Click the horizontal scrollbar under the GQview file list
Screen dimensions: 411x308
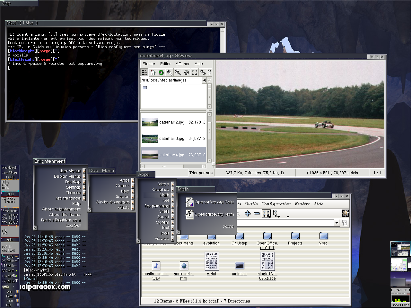click(173, 166)
